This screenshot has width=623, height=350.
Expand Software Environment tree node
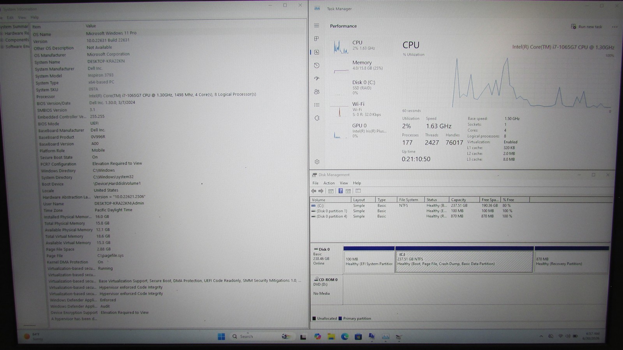pos(2,47)
